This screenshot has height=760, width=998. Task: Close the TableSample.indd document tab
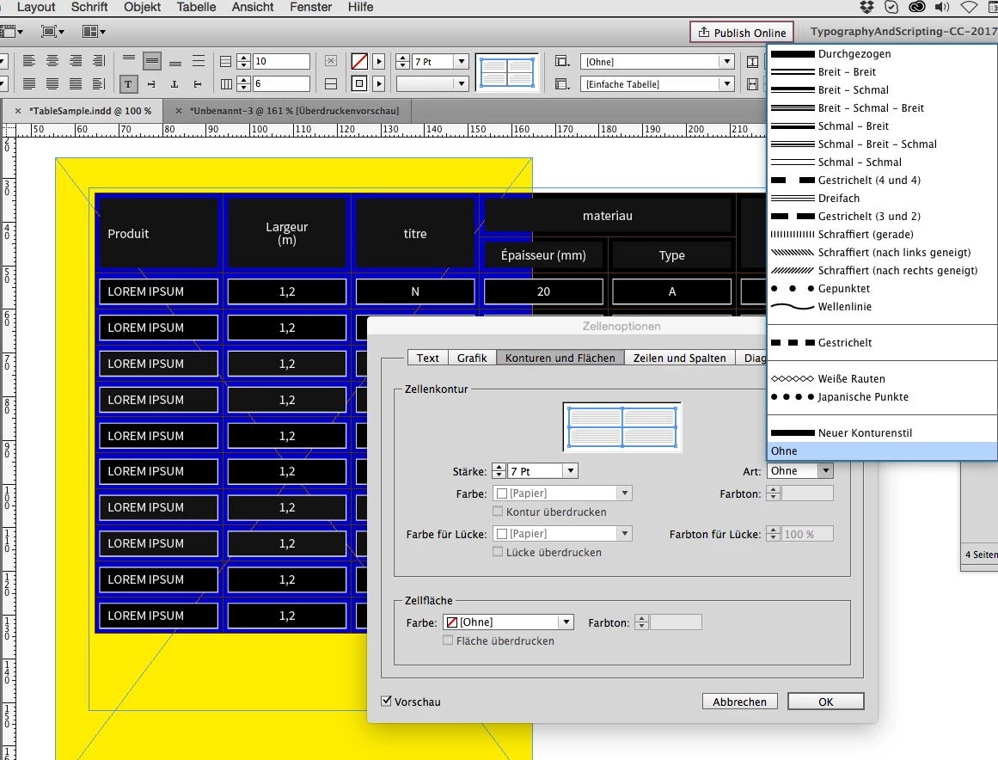18,111
